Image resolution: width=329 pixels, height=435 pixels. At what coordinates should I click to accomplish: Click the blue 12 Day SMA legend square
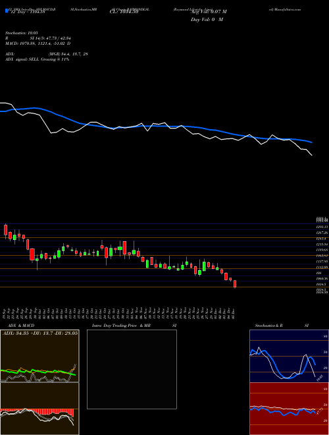(x=7, y=11)
